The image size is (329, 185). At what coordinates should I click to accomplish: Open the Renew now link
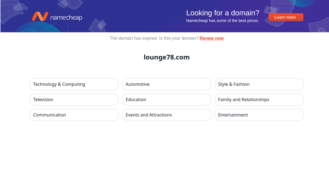coord(212,38)
